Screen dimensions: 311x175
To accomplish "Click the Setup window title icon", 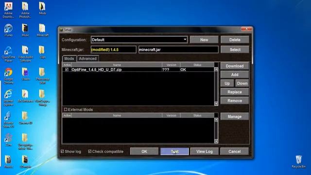I will [61, 30].
